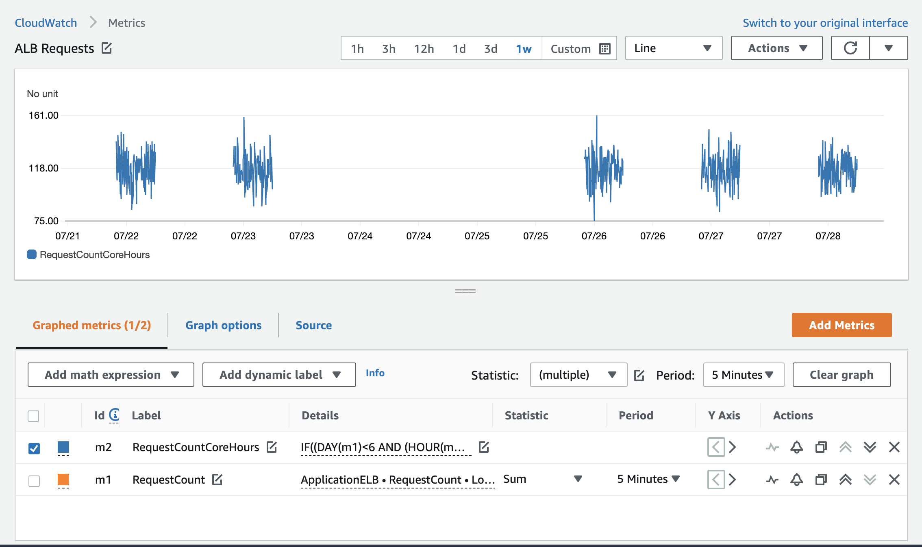Follow the Switch to your original interface link

click(x=825, y=23)
